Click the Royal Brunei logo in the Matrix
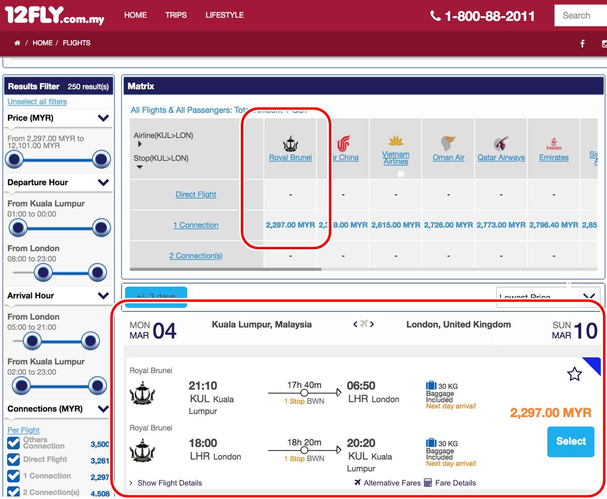 pos(290,144)
